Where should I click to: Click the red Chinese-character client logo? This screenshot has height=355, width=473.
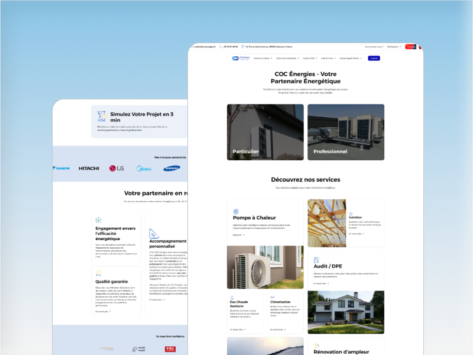(170, 349)
